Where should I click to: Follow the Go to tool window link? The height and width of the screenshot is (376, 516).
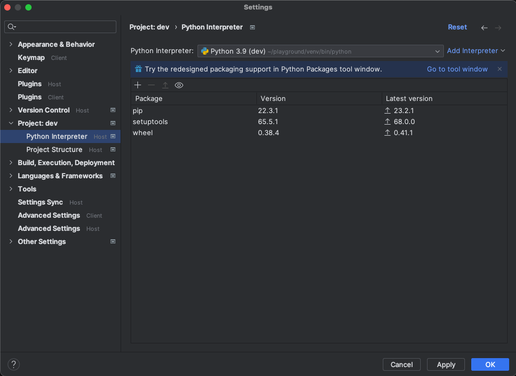(x=457, y=69)
